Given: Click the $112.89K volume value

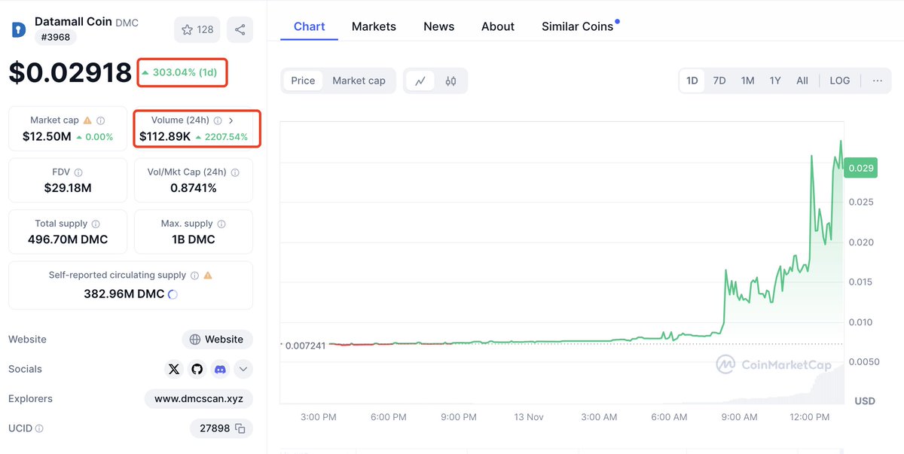Looking at the screenshot, I should coord(165,137).
